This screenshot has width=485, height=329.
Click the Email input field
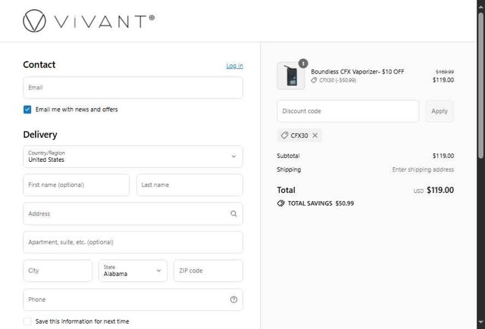[133, 88]
